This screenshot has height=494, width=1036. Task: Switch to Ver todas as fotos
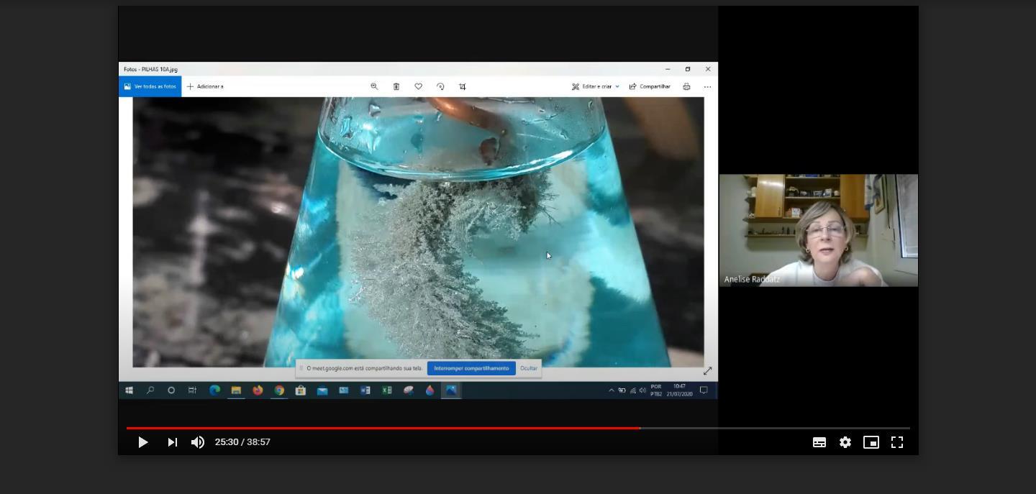tap(149, 86)
